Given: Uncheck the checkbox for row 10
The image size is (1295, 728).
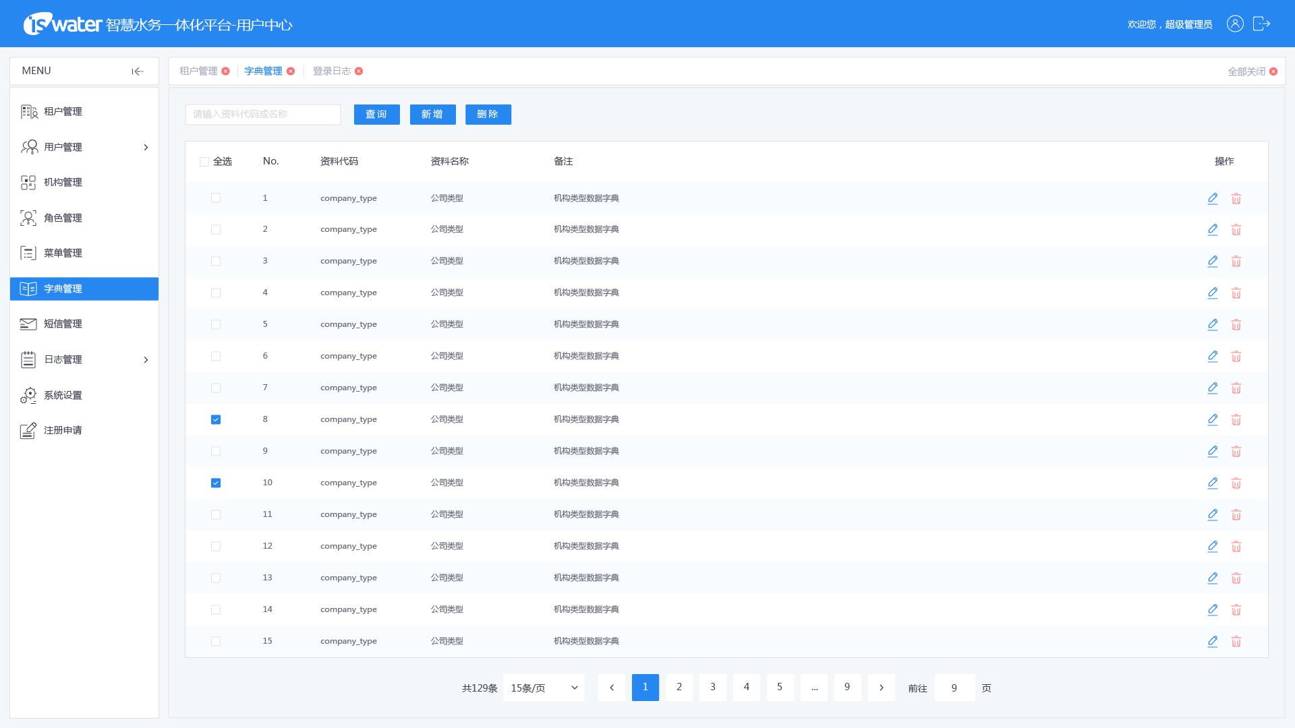Looking at the screenshot, I should pos(216,483).
